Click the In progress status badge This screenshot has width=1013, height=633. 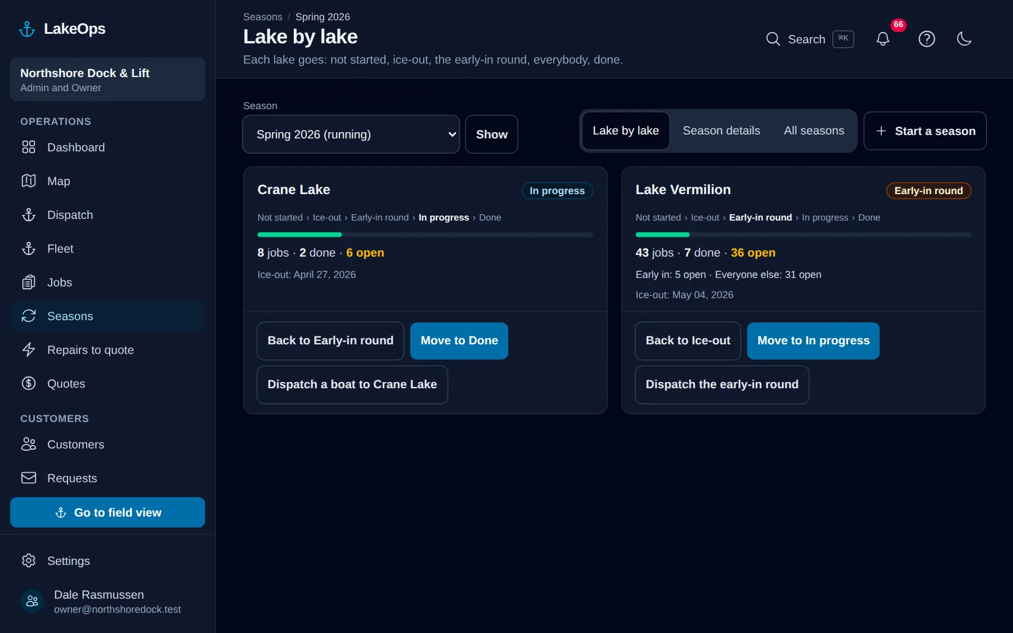point(557,191)
